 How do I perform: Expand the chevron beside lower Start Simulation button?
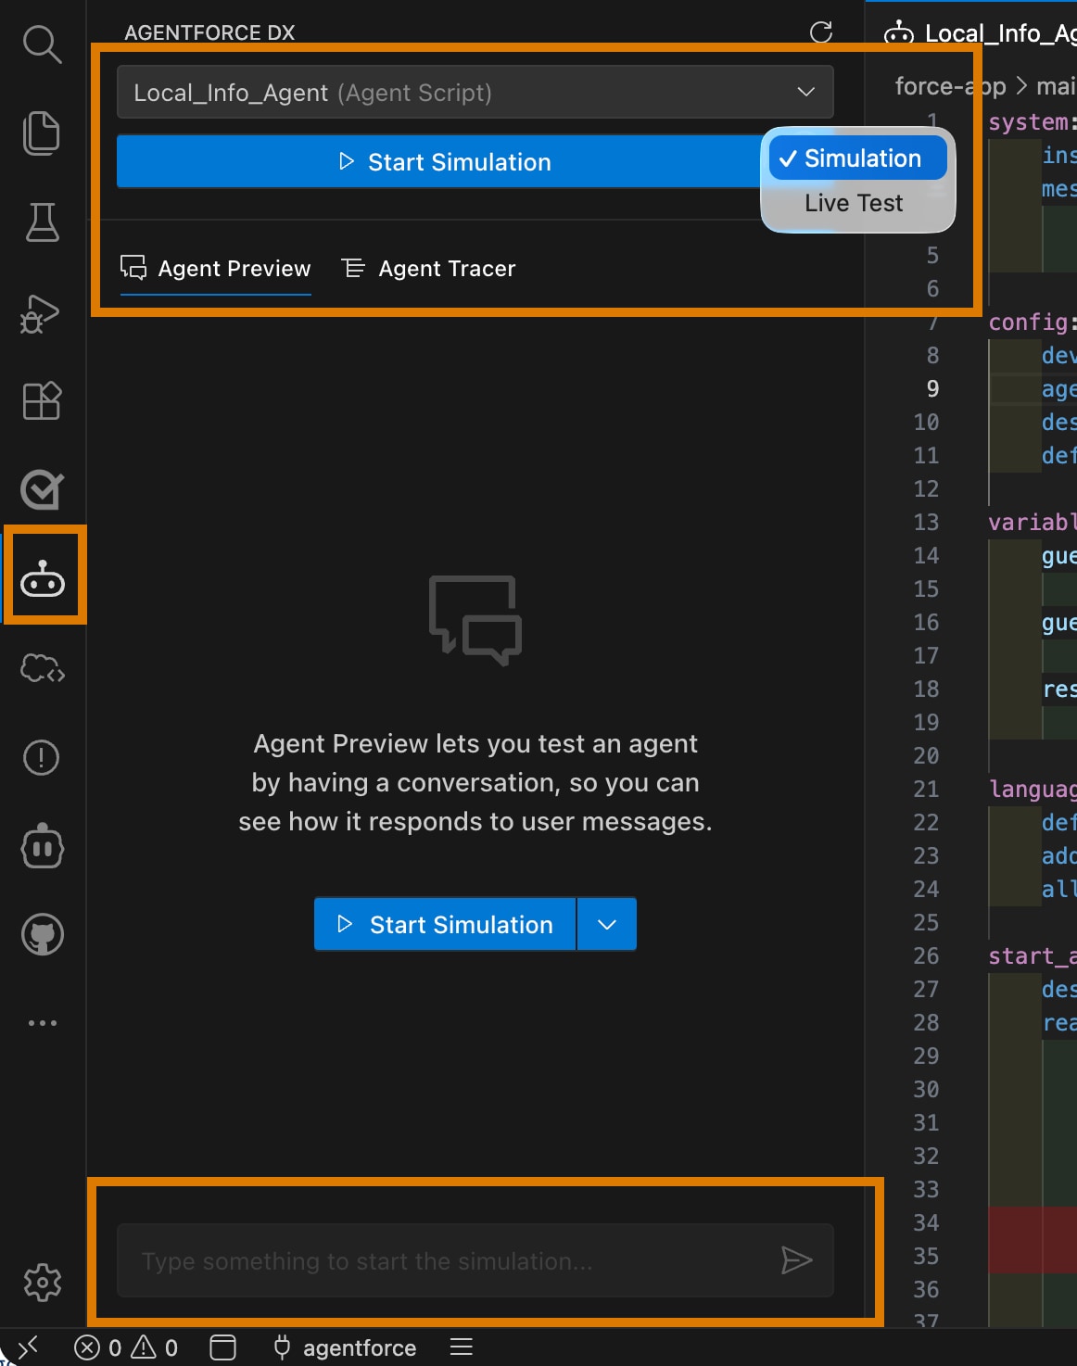(606, 924)
